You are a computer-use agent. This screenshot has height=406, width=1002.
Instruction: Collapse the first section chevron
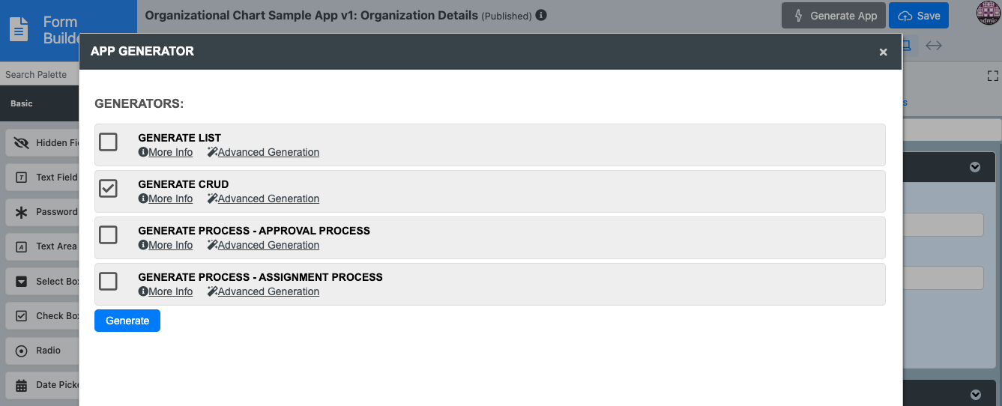tap(975, 167)
